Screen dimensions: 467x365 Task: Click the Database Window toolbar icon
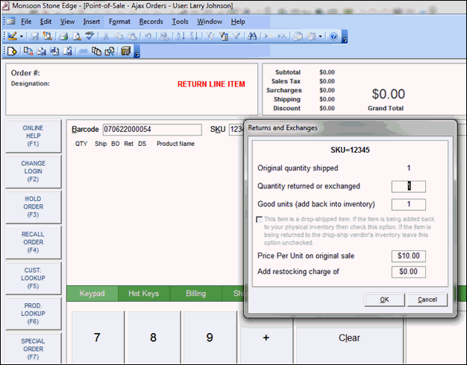[298, 36]
